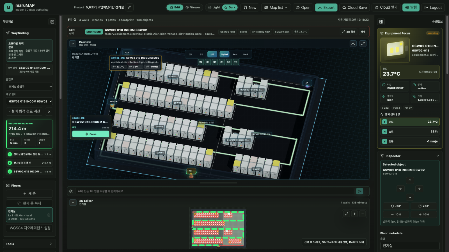This screenshot has width=449, height=252.
Task: Click the AI sparkle icon beside prompt
Action: click(x=71, y=191)
